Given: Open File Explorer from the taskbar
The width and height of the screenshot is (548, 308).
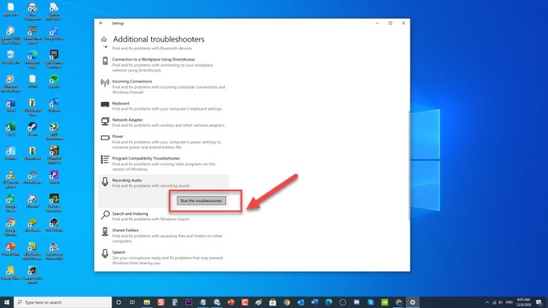Looking at the screenshot, I should pyautogui.click(x=147, y=302).
